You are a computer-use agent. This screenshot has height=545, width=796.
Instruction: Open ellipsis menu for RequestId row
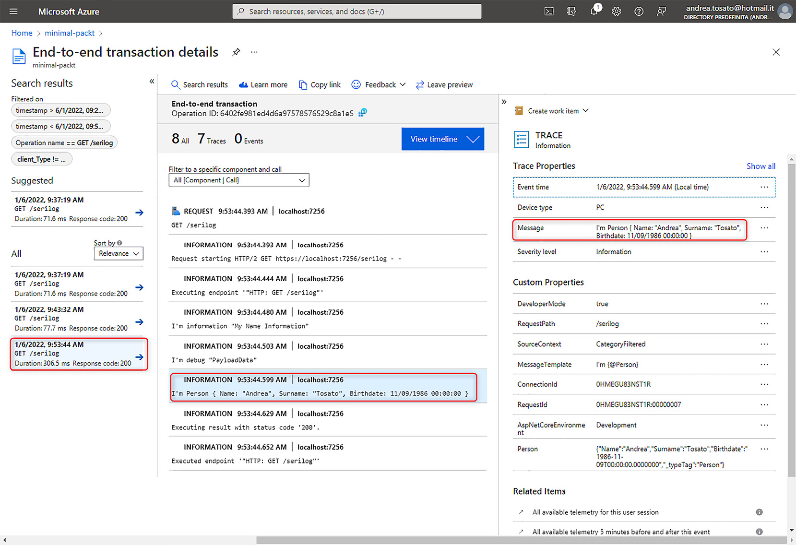click(x=764, y=404)
